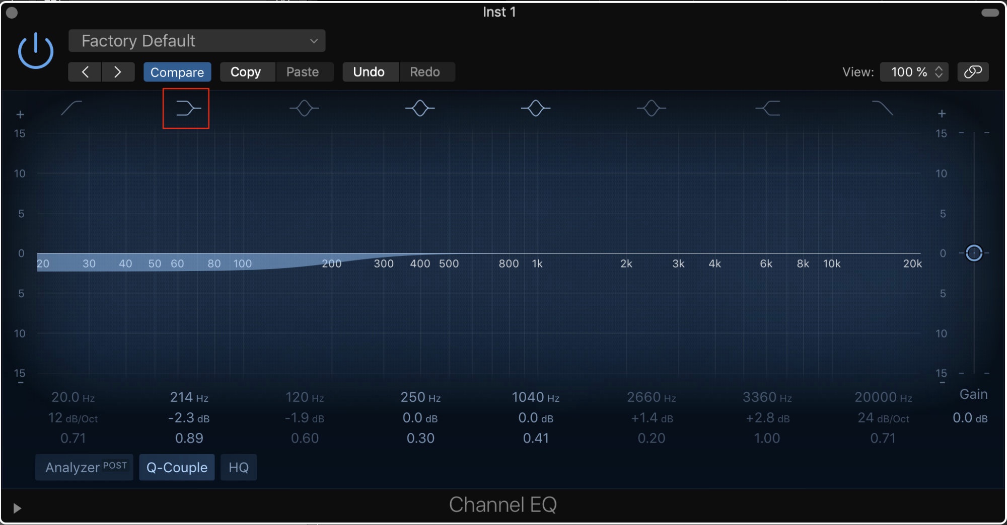The image size is (1007, 525).
Task: Toggle the plugin power button
Action: [35, 51]
